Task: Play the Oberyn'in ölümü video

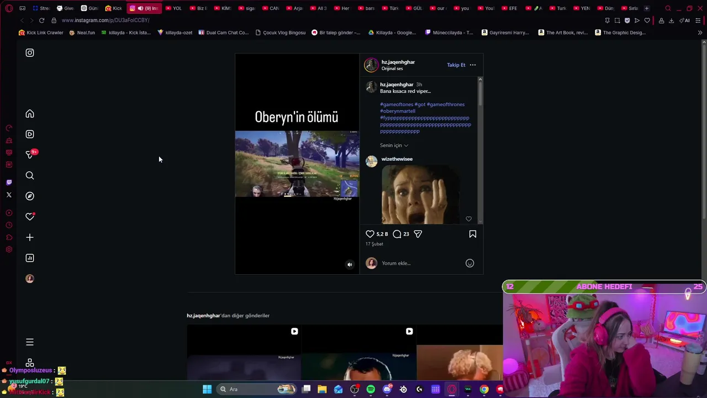Action: tap(297, 164)
